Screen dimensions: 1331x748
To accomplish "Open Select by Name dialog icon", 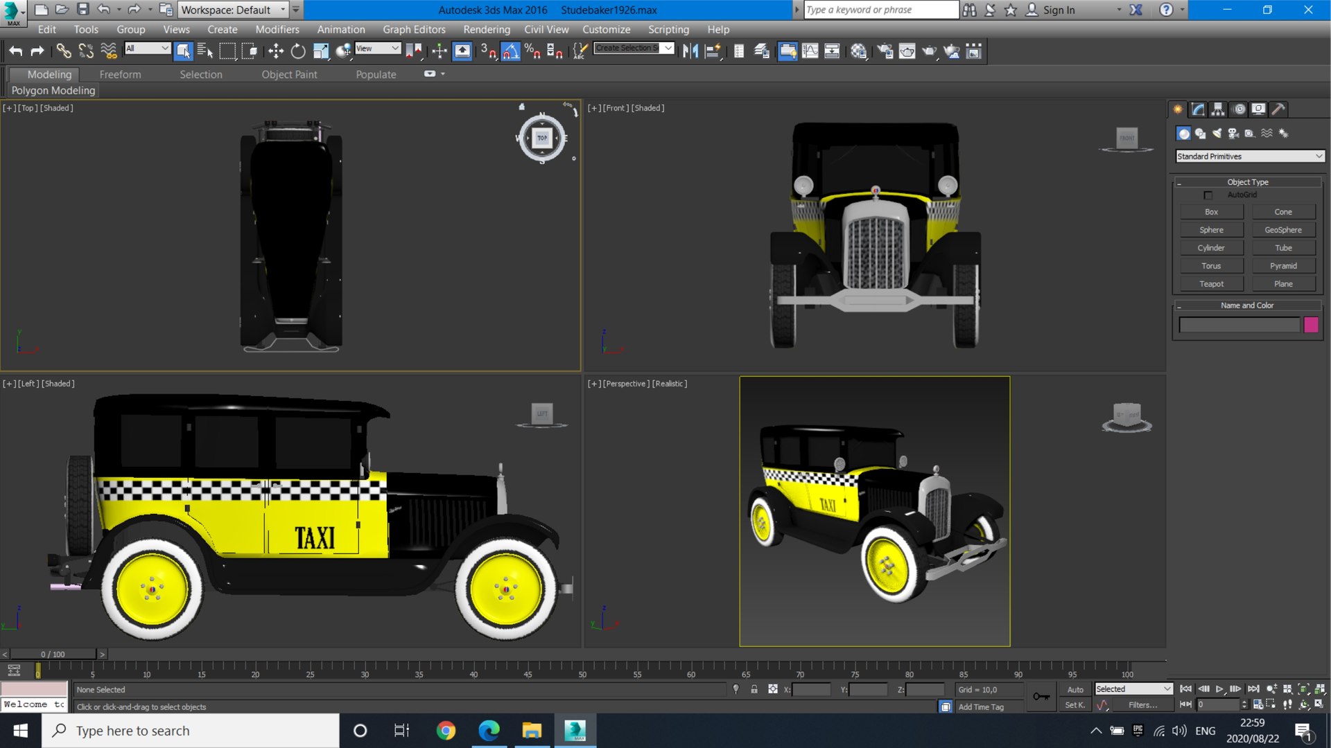I will click(205, 51).
